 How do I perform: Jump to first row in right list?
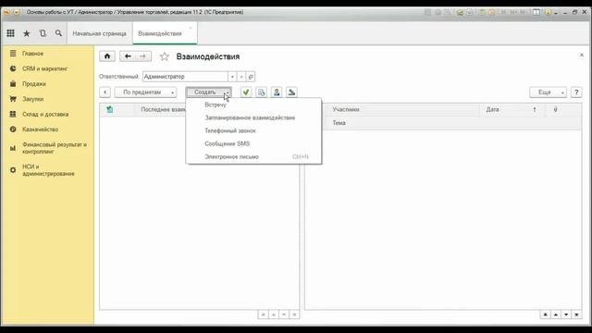coord(545,314)
